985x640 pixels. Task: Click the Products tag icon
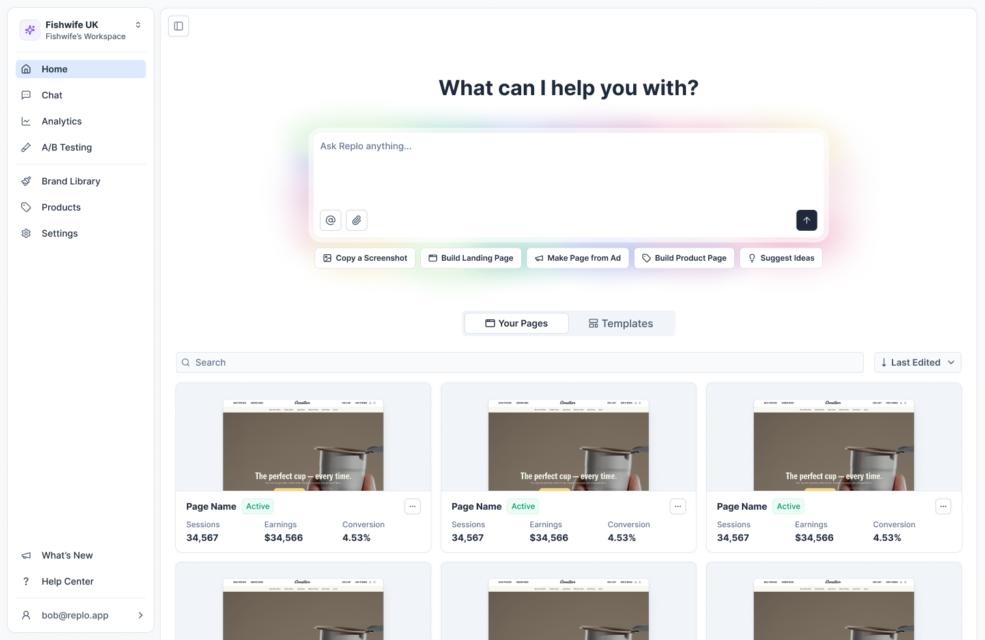(x=26, y=207)
